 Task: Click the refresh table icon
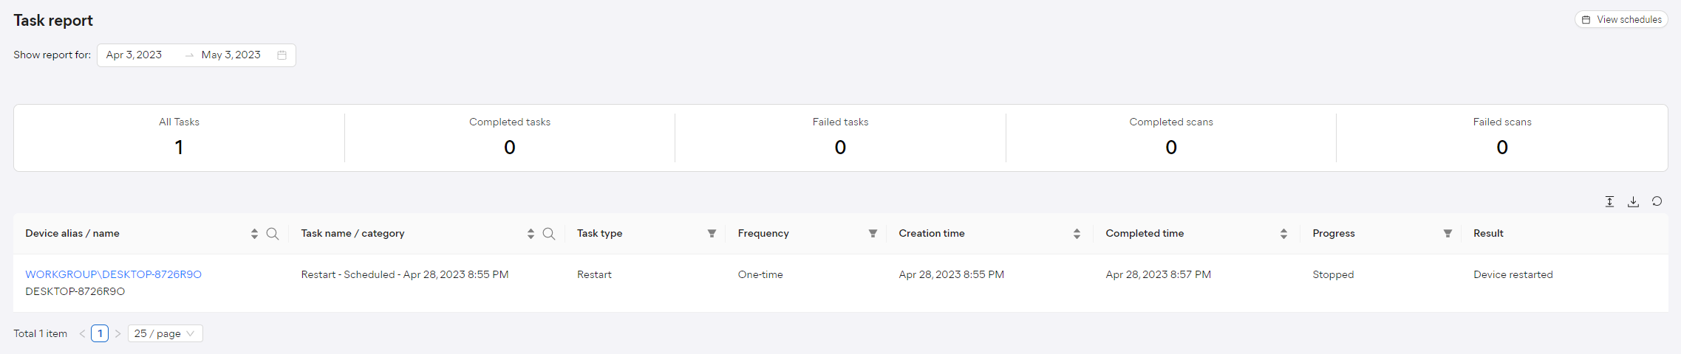click(x=1657, y=201)
